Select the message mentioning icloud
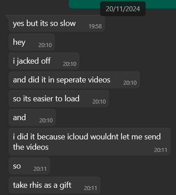Viewport: 176px width, 195px height. pos(89,142)
